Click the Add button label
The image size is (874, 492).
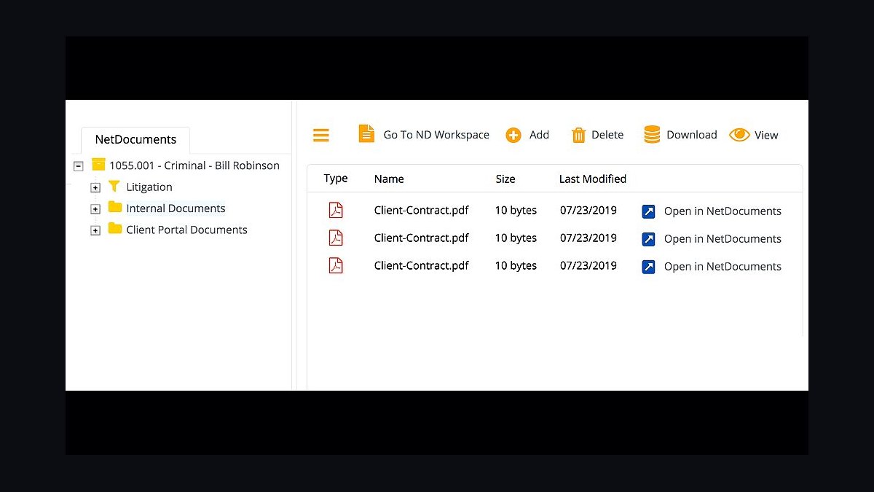(x=539, y=135)
